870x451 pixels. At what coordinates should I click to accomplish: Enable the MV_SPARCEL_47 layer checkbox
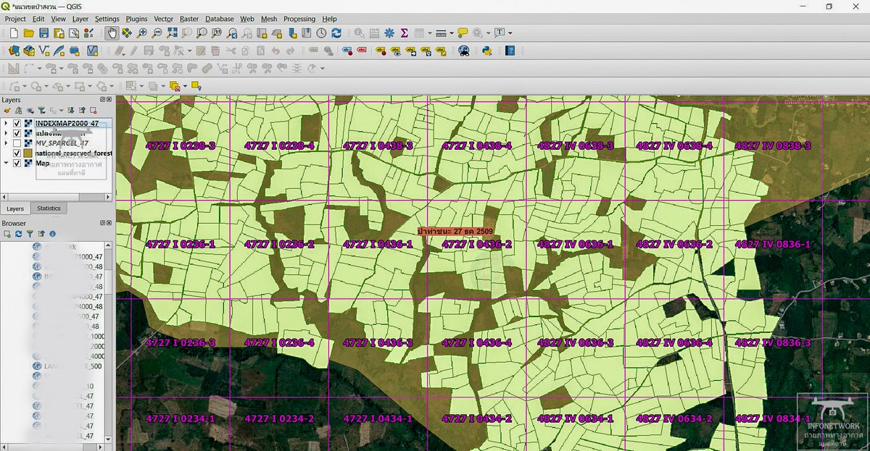[17, 143]
